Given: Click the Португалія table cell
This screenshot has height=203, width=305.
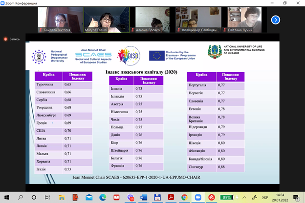Looking at the screenshot, I should [201, 85].
